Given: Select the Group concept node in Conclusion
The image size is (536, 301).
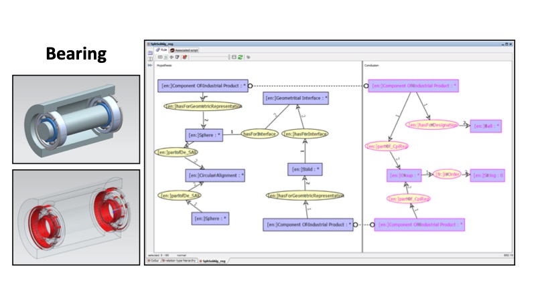Looking at the screenshot, I should tap(404, 175).
